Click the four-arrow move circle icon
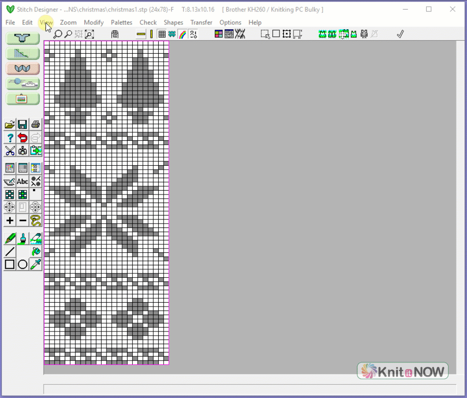This screenshot has width=467, height=398. (10, 207)
